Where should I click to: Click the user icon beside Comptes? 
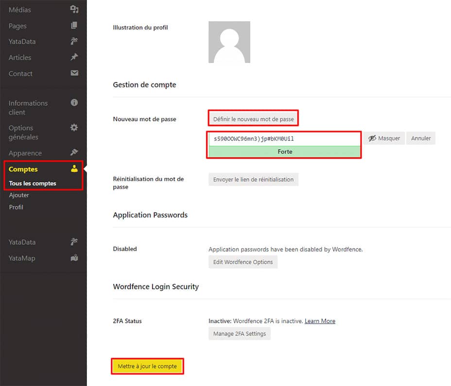74,169
